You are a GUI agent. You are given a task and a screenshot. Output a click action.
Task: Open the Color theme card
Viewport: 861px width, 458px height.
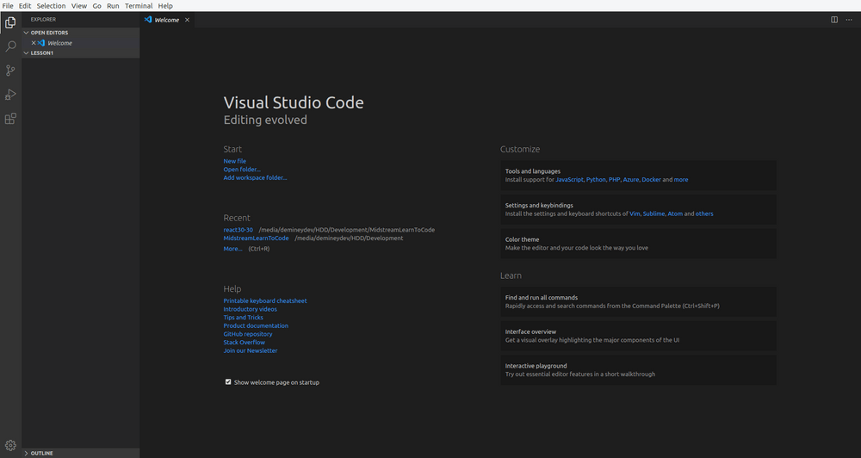pos(638,244)
